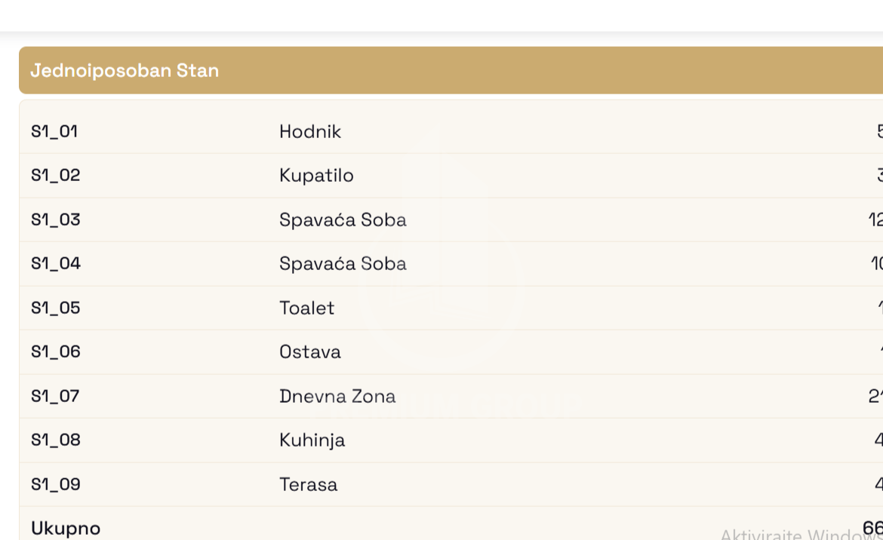Viewport: 883px width, 540px height.
Task: Click the Toalet room label
Action: pyautogui.click(x=307, y=308)
